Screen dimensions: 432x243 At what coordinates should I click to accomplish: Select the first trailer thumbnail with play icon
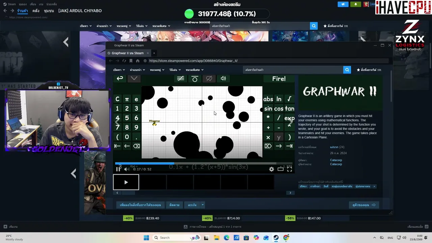tap(126, 182)
